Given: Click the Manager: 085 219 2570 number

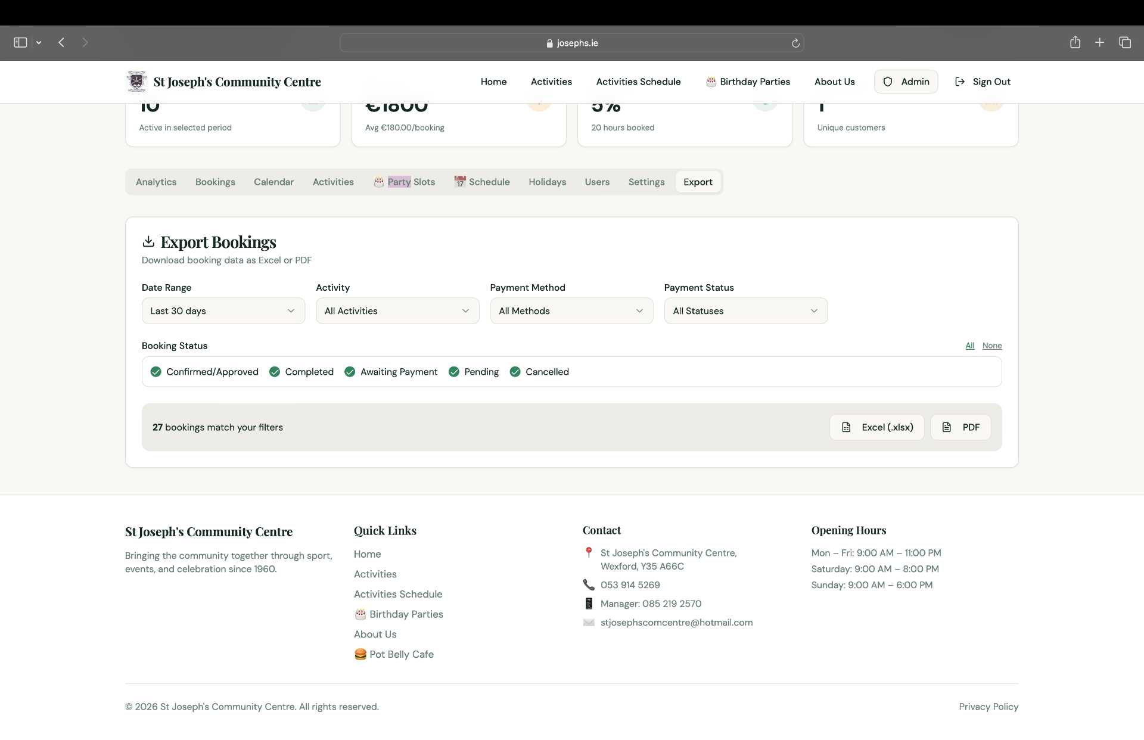Looking at the screenshot, I should (x=651, y=604).
